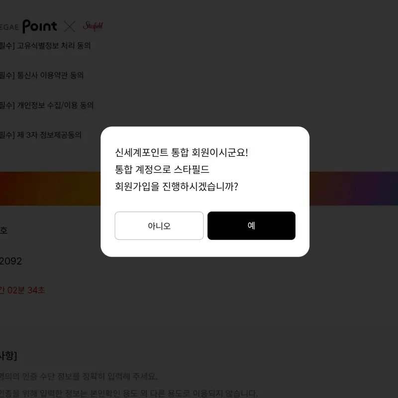Click the dialog text 신세계포인트 통합 회원이시군요!

point(182,153)
